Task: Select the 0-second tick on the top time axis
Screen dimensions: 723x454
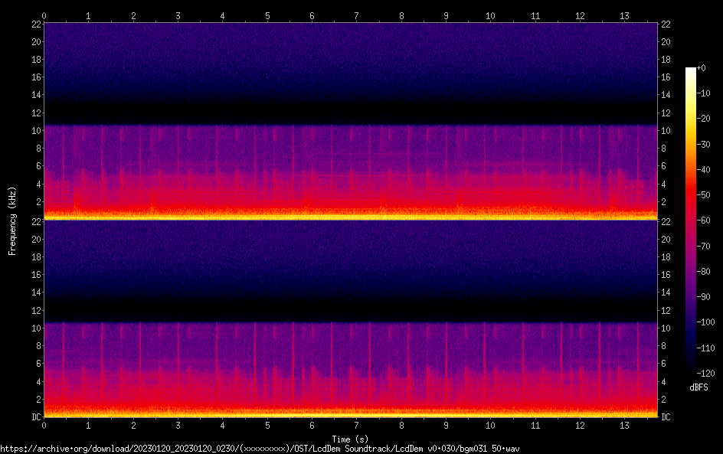Action: (44, 15)
